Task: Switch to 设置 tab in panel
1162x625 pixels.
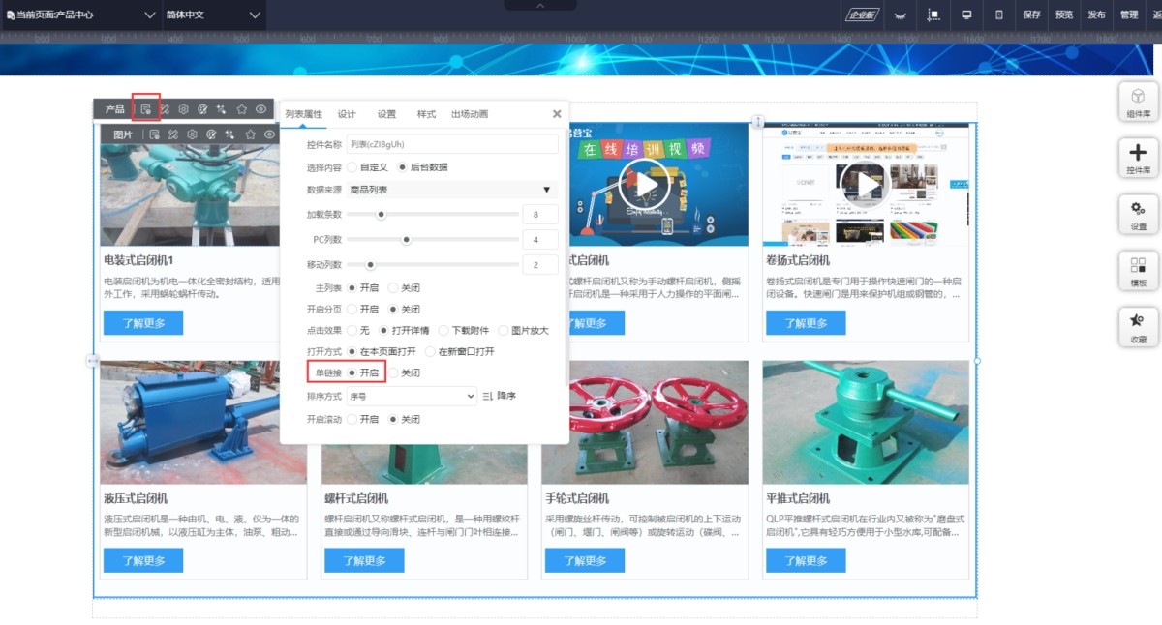Action: [x=386, y=114]
